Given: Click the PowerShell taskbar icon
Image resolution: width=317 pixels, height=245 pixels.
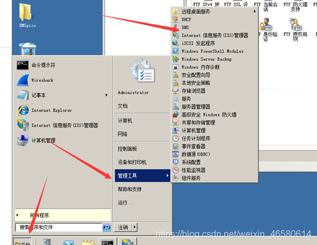Looking at the screenshot, I should [x=69, y=242].
